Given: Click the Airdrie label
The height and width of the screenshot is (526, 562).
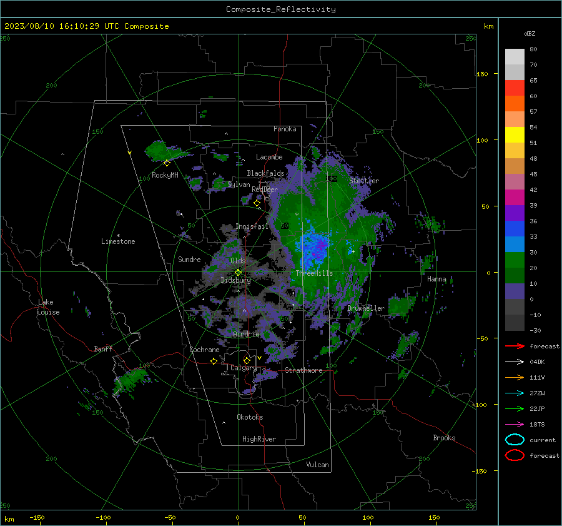Looking at the screenshot, I should (x=246, y=334).
